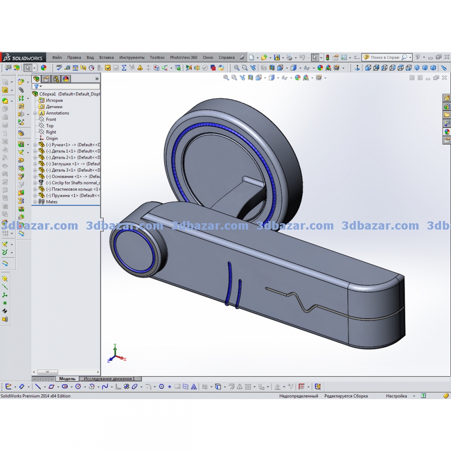Viewport: 451px width, 451px height.
Task: Click the Sigma equations icon
Action: (124, 68)
